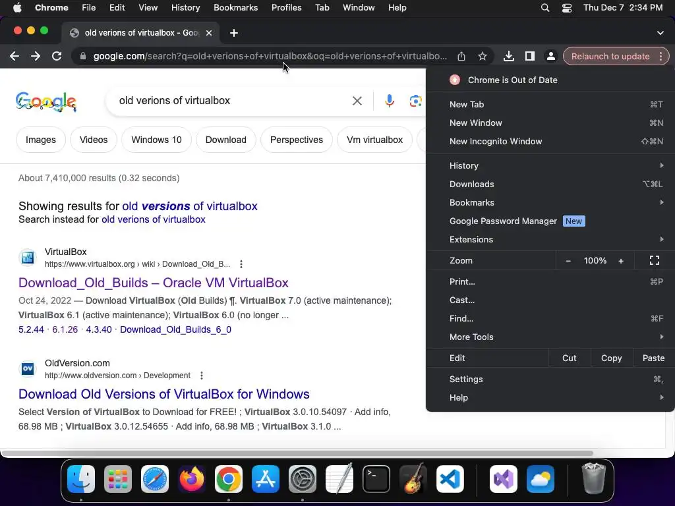Expand the History submenu
This screenshot has height=506, width=675.
(550, 165)
